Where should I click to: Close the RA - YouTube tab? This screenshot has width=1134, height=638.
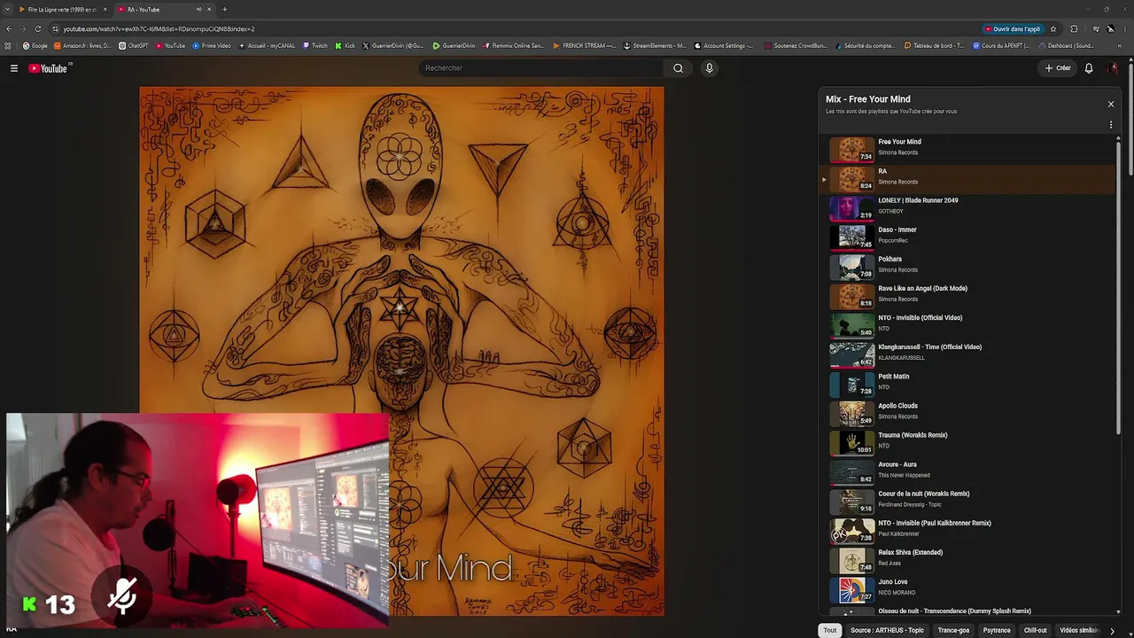(x=209, y=10)
